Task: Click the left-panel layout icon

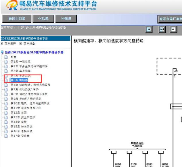Action: click(149, 30)
